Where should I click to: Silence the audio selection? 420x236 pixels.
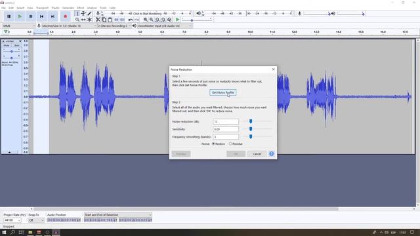[x=122, y=20]
